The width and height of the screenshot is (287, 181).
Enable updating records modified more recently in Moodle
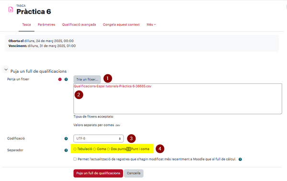(75, 159)
